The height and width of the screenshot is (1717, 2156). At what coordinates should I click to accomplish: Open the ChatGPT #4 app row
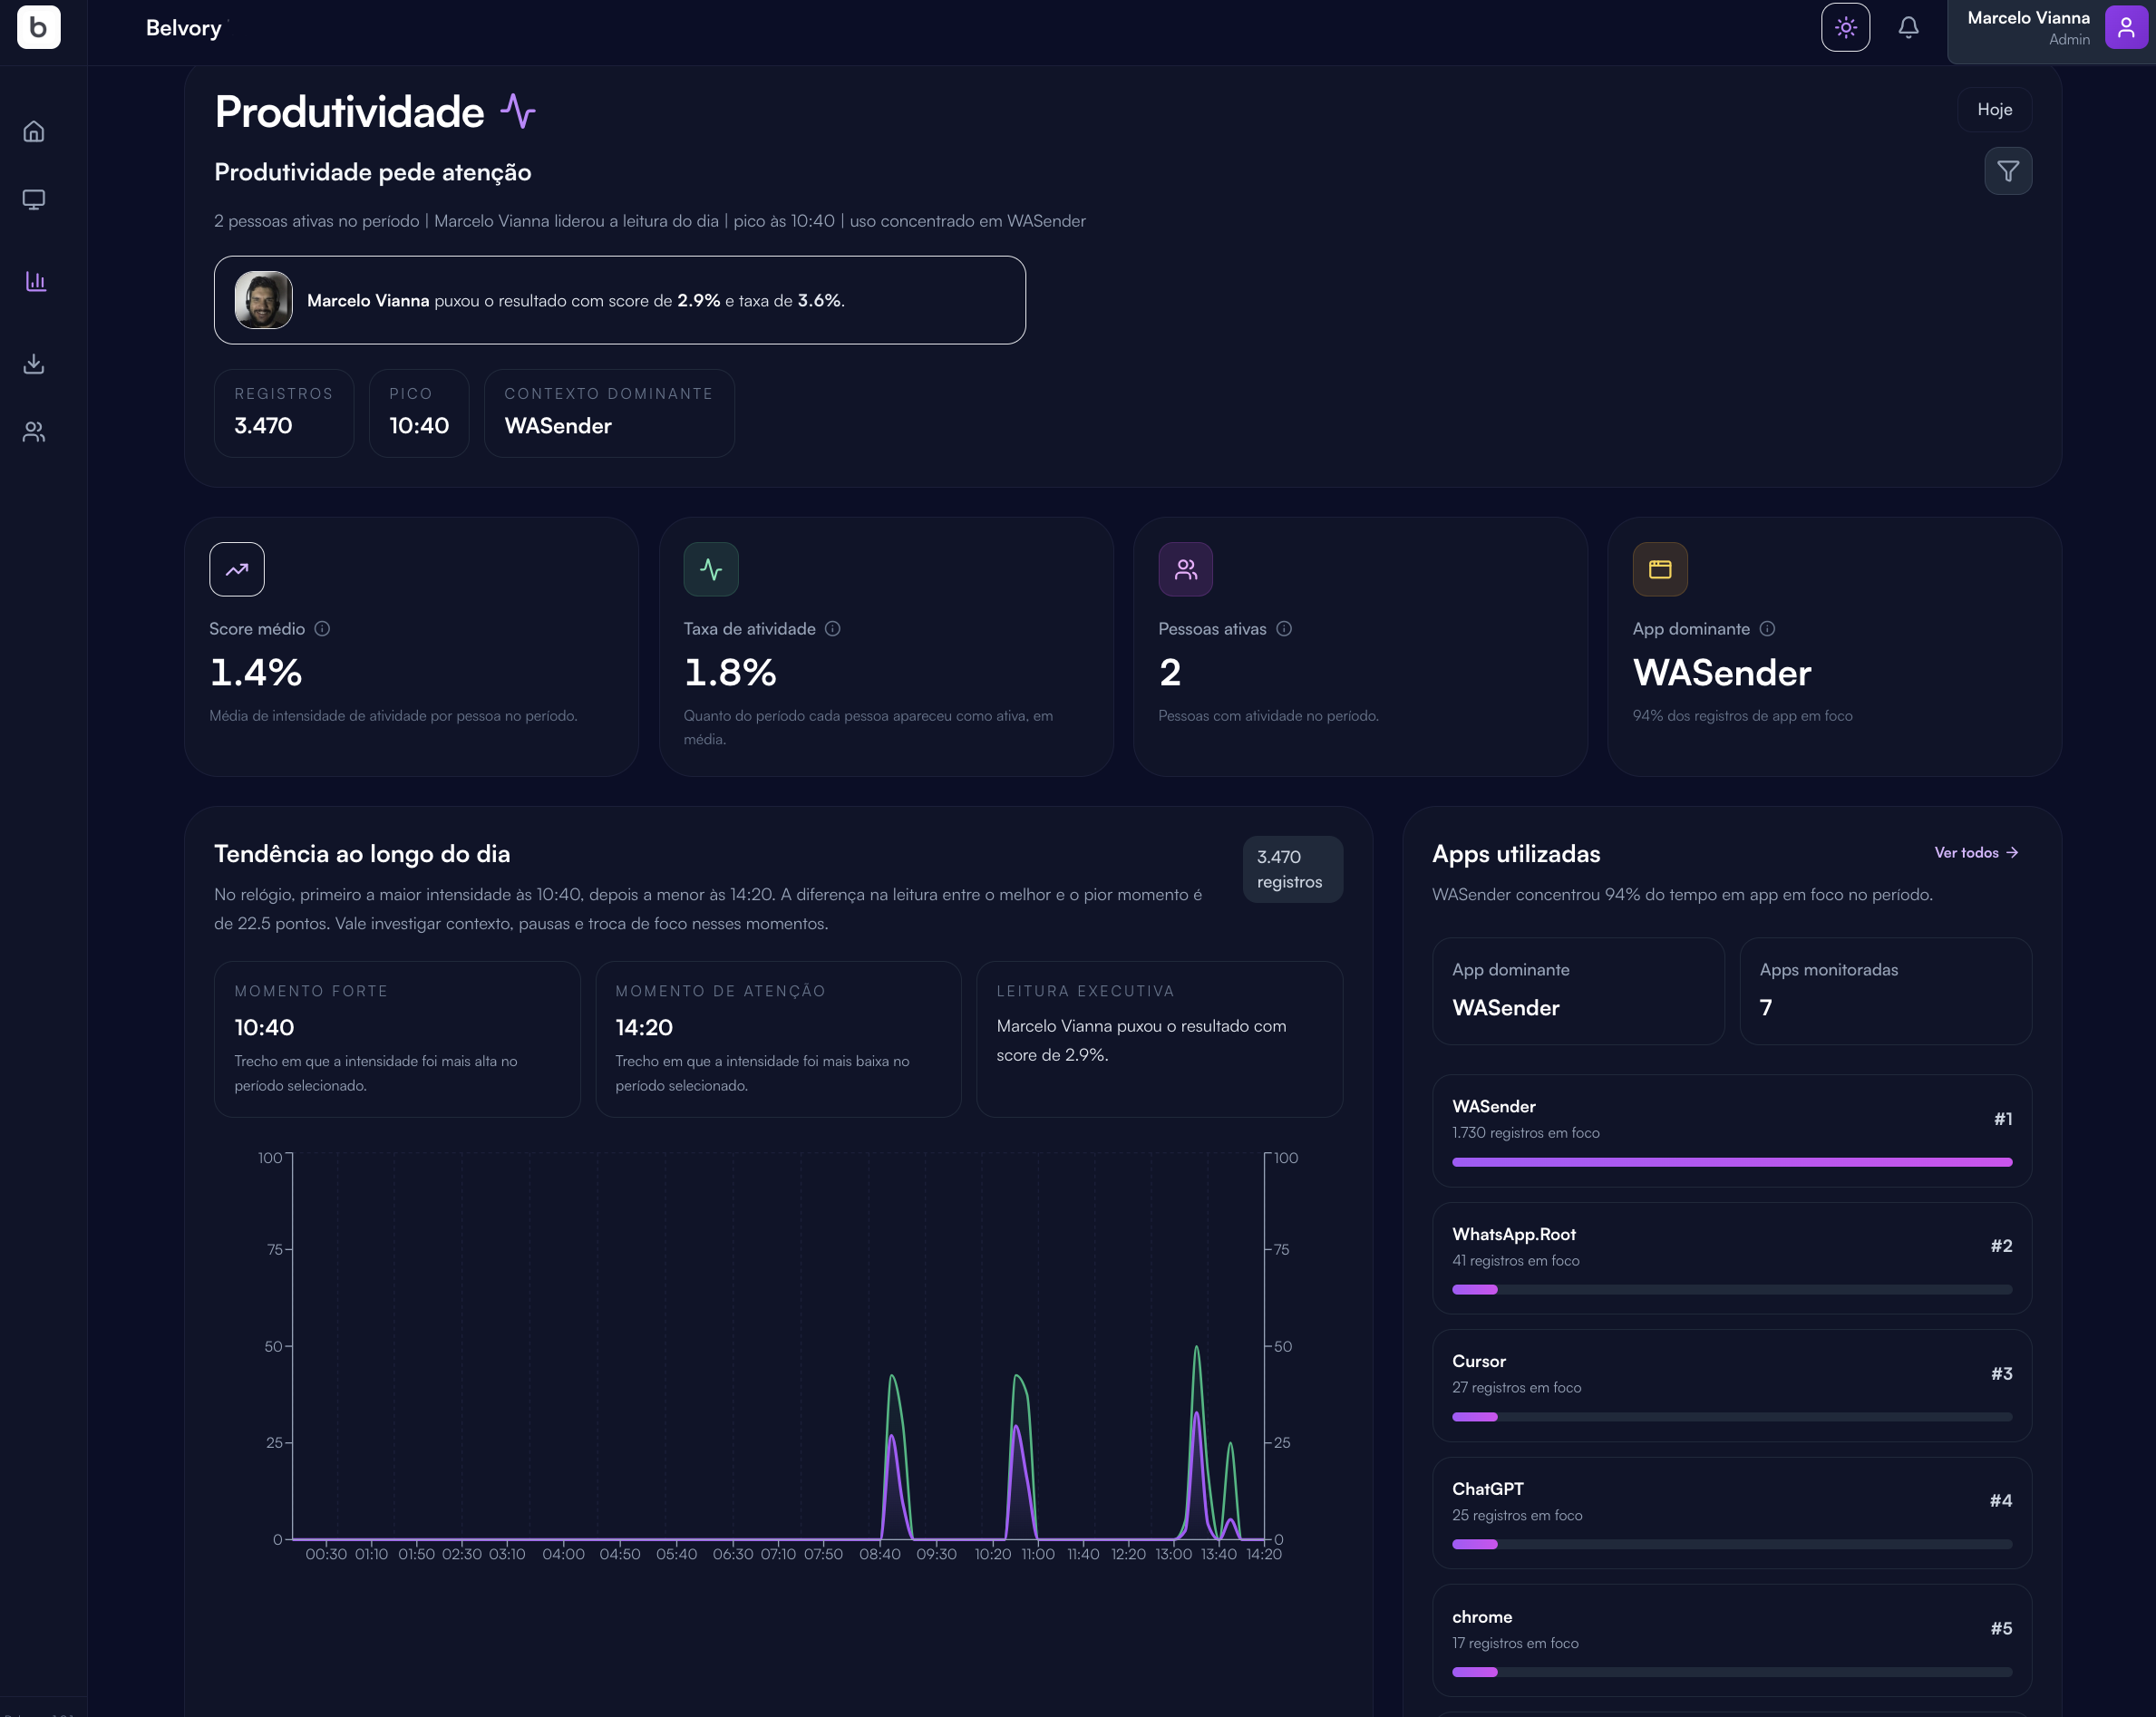pos(1732,1513)
